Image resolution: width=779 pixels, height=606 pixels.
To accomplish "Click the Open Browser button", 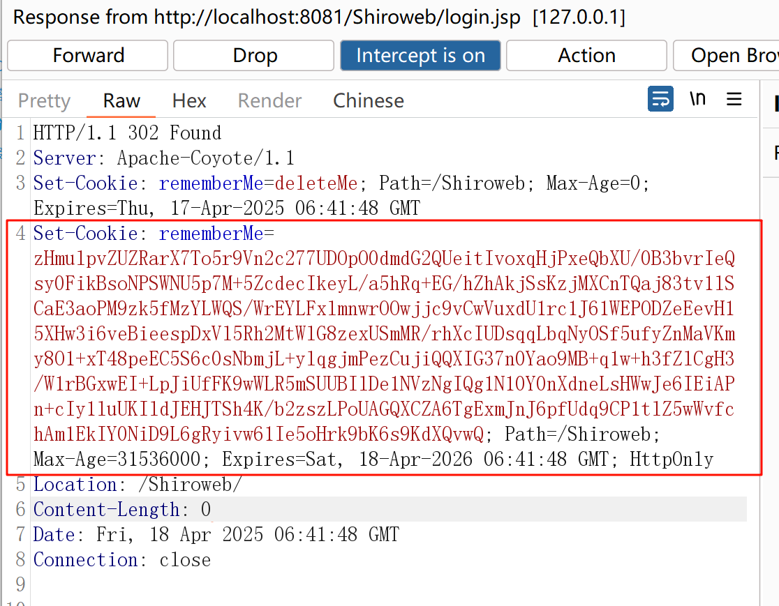I will (x=727, y=56).
